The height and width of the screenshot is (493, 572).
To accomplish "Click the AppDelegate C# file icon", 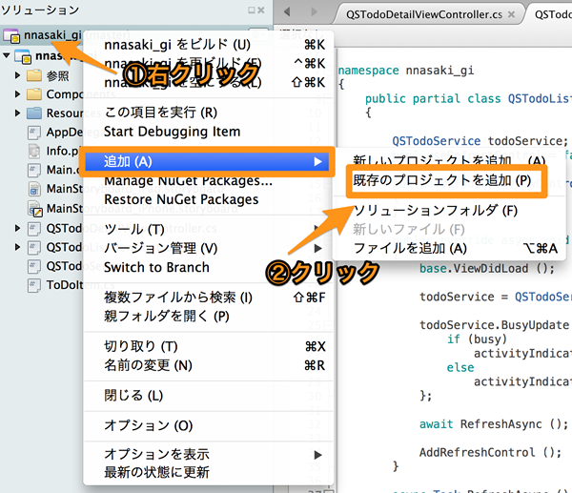I will [34, 133].
